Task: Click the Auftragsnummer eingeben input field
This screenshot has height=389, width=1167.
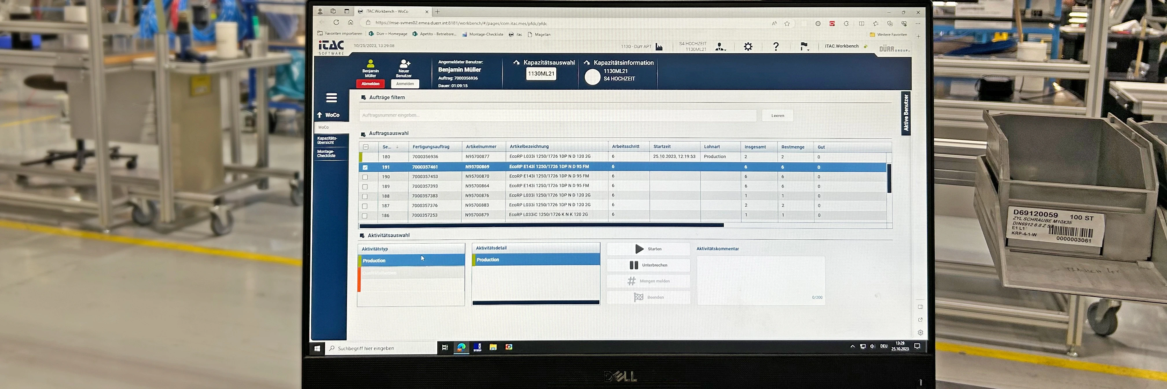Action: coord(557,115)
